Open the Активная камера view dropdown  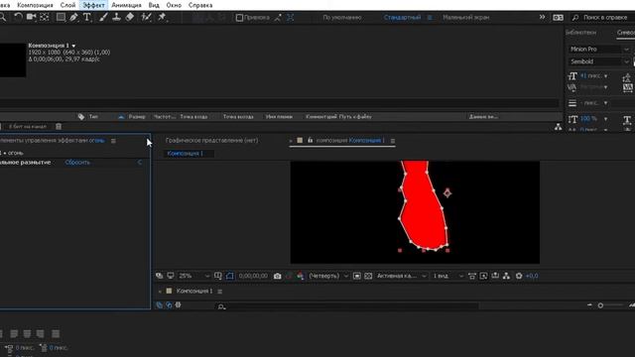pos(401,276)
